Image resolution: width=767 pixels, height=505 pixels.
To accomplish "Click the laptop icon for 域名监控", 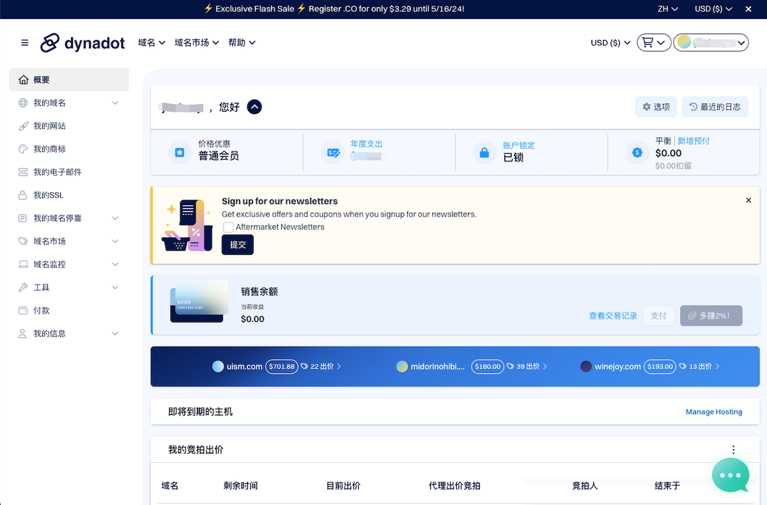I will pyautogui.click(x=24, y=264).
